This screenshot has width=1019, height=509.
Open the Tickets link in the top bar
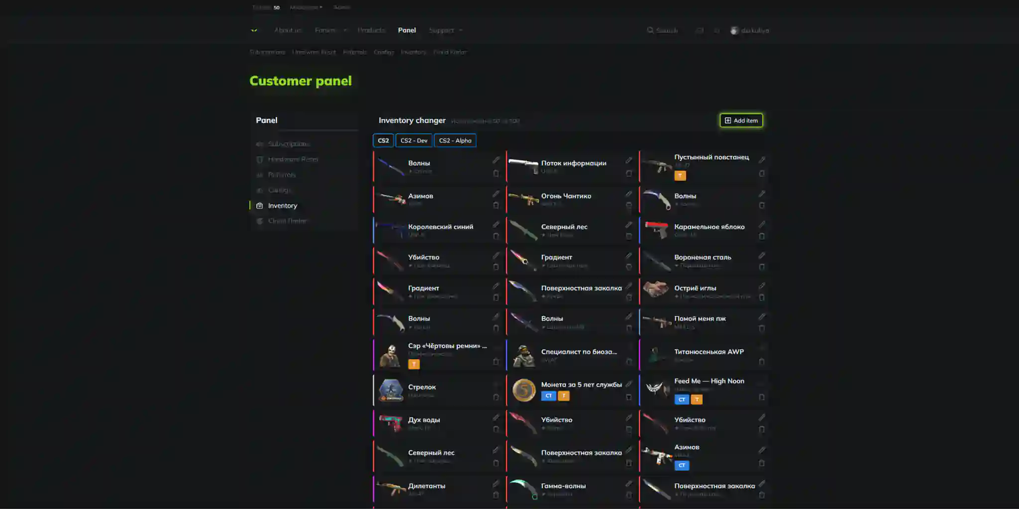click(266, 7)
